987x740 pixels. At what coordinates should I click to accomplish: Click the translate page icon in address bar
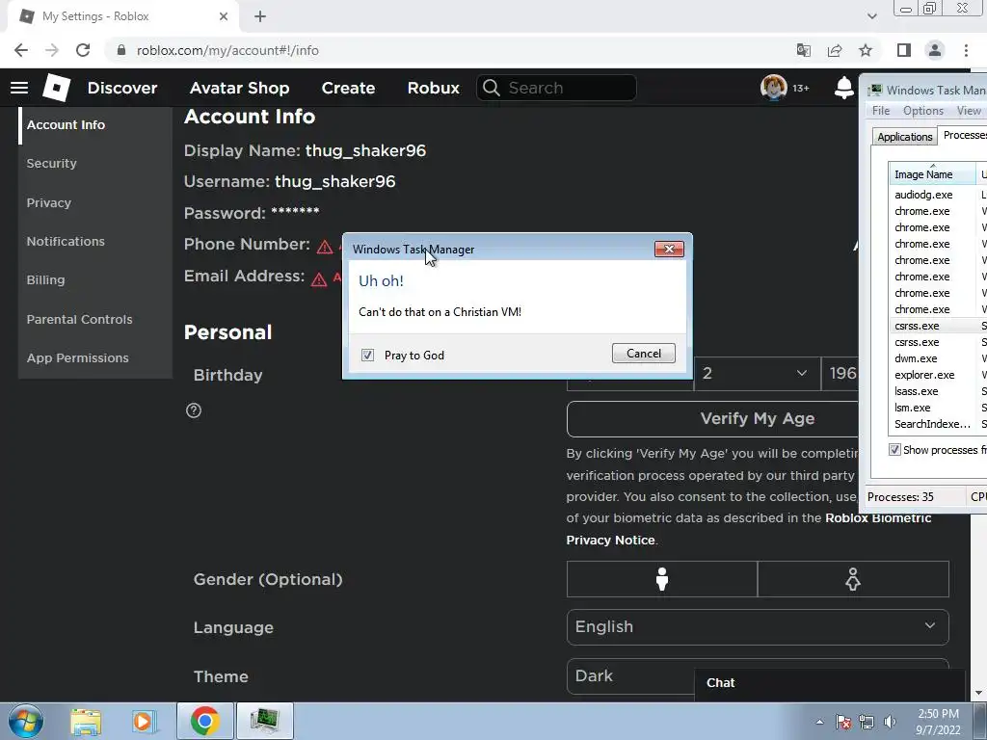coord(804,50)
